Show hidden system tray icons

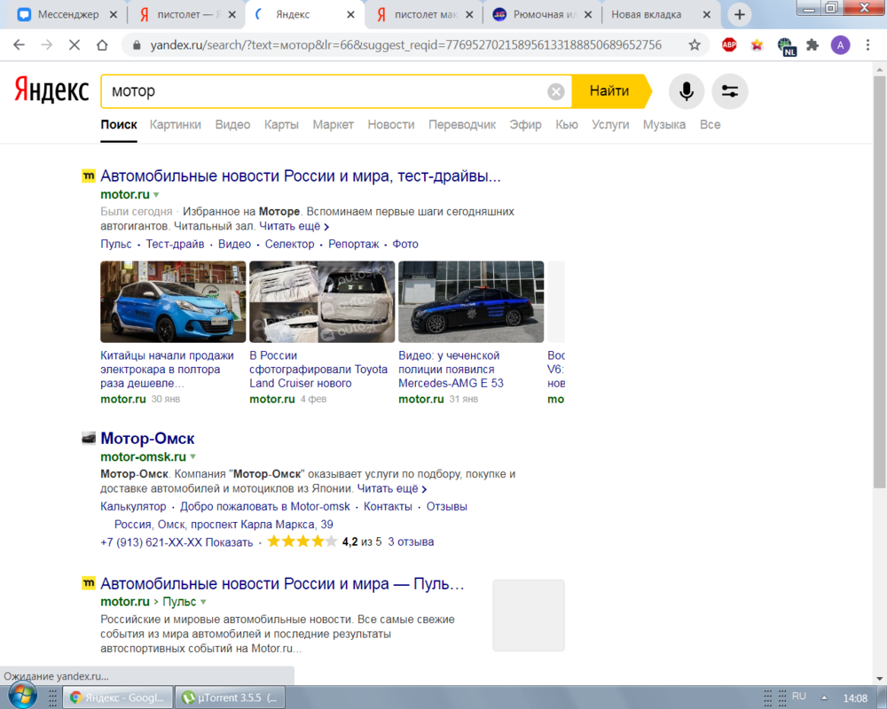pyautogui.click(x=824, y=697)
